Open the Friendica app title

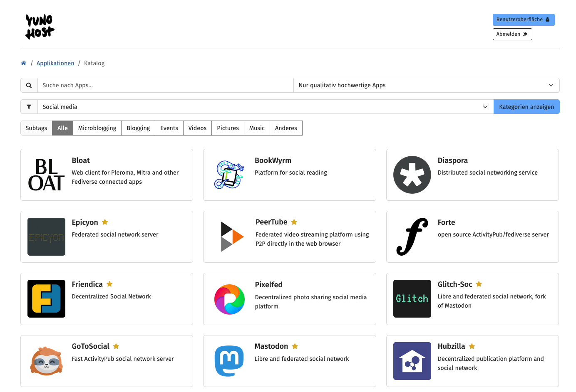point(87,284)
